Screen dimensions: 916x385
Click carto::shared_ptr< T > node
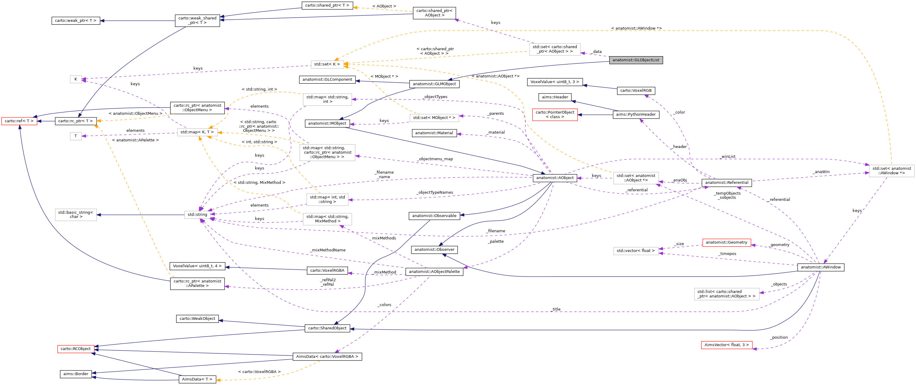click(x=327, y=6)
